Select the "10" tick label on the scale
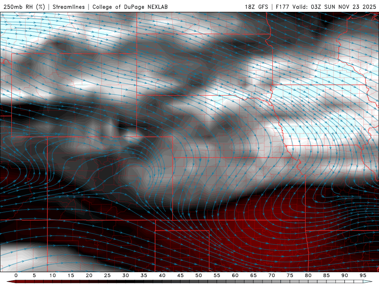This screenshot has width=379, height=284. [53, 275]
